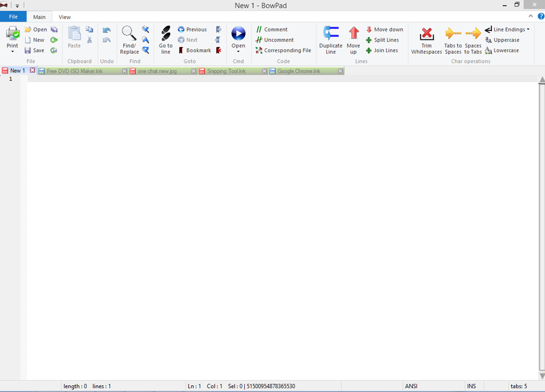545x392 pixels.
Task: Open Corresponding File
Action: click(283, 51)
